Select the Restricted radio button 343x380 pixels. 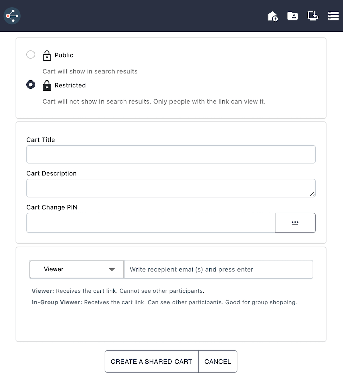[x=31, y=85]
